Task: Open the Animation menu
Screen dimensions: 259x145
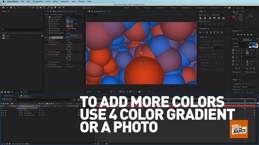Action: coord(65,2)
